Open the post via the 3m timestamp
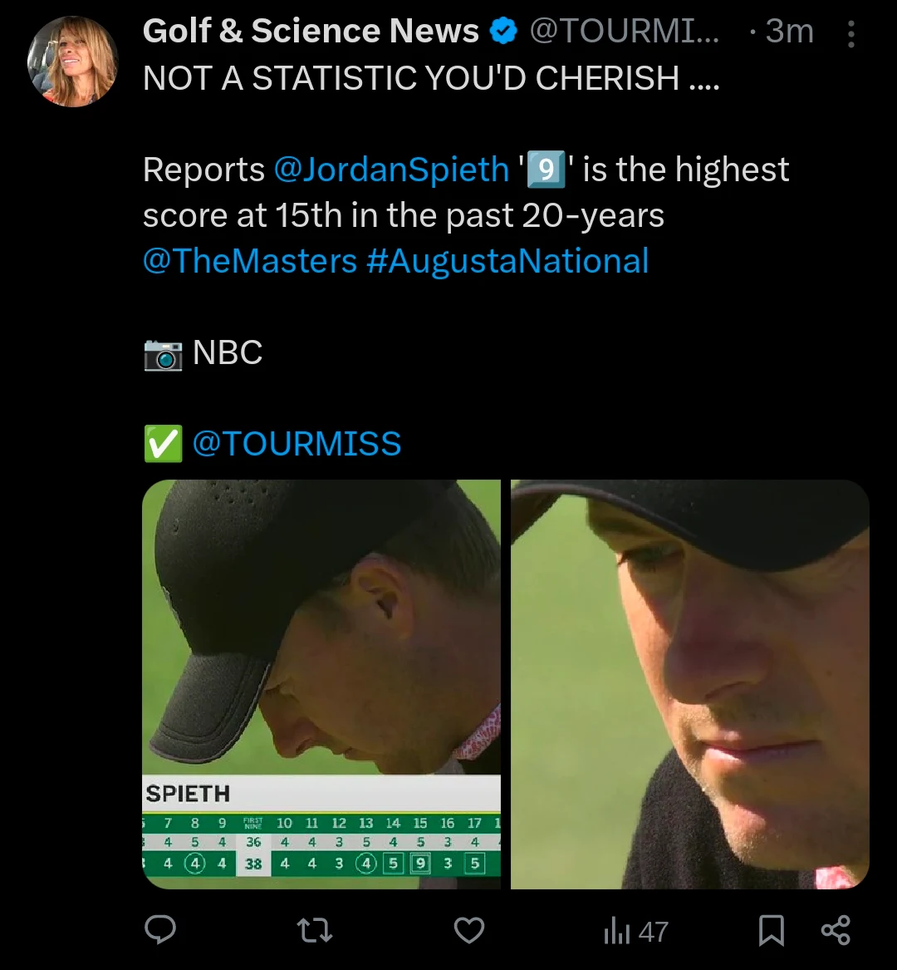 coord(789,32)
